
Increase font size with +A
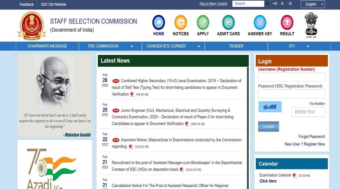pyautogui.click(x=275, y=4)
